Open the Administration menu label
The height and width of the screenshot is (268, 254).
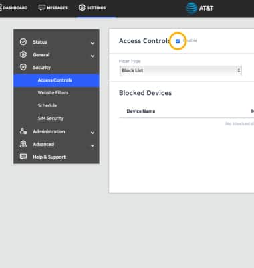click(x=49, y=131)
